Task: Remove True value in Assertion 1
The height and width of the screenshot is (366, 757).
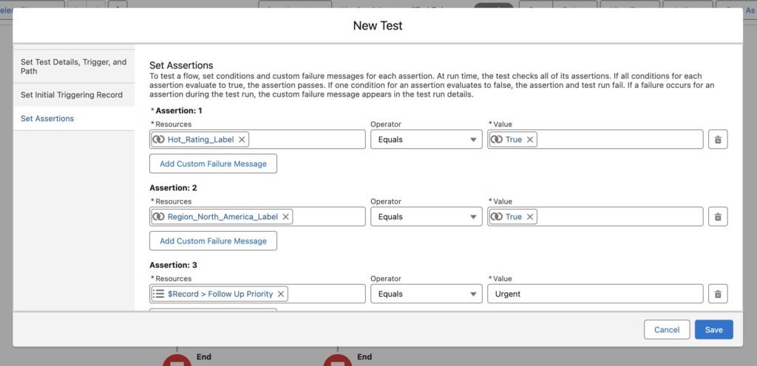Action: (x=530, y=139)
